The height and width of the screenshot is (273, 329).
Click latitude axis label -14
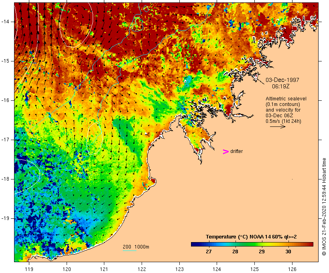[x=5, y=22]
